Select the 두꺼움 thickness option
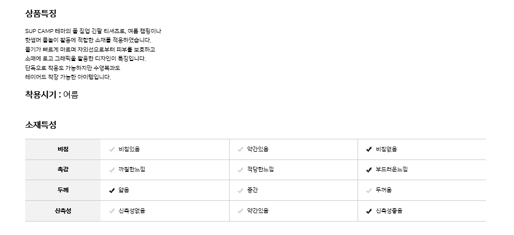This screenshot has width=514, height=235. click(383, 190)
